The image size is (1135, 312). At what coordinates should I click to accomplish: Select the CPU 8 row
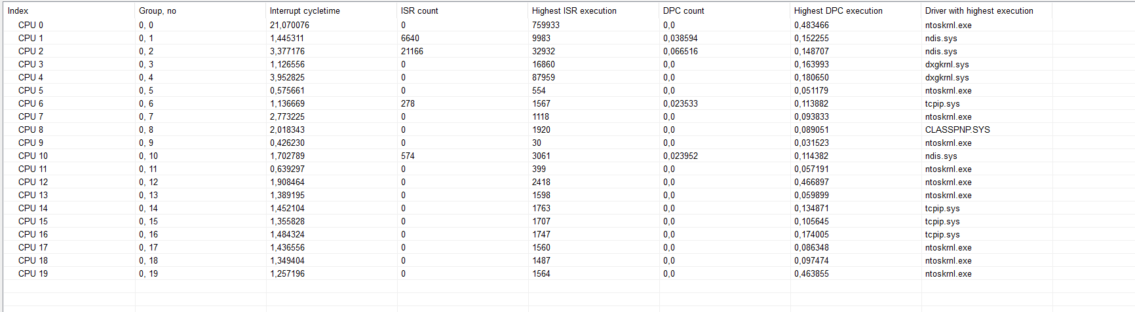pos(31,130)
